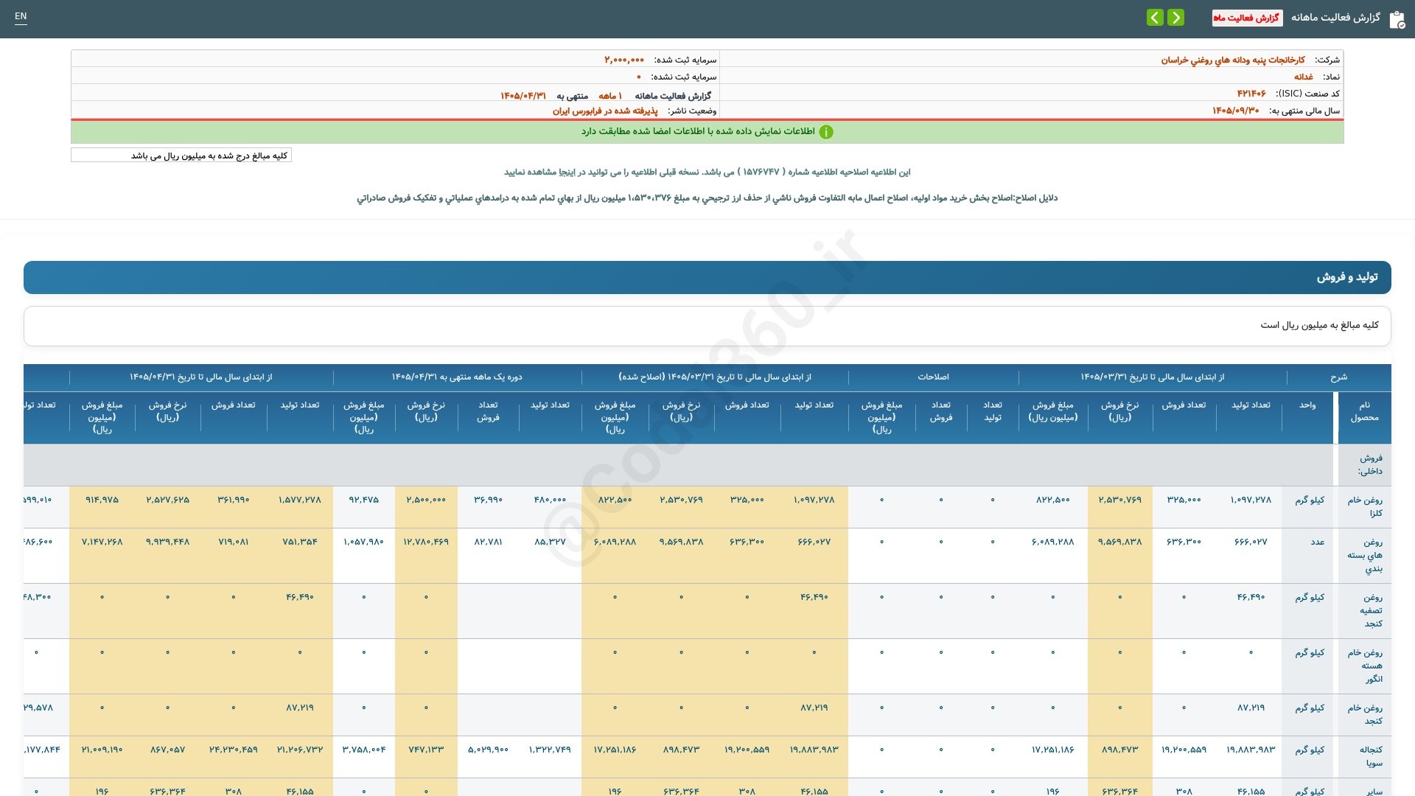1415x796 pixels.
Task: Click publisher status پذیرفته شده در فرابورس ایران
Action: [x=605, y=111]
